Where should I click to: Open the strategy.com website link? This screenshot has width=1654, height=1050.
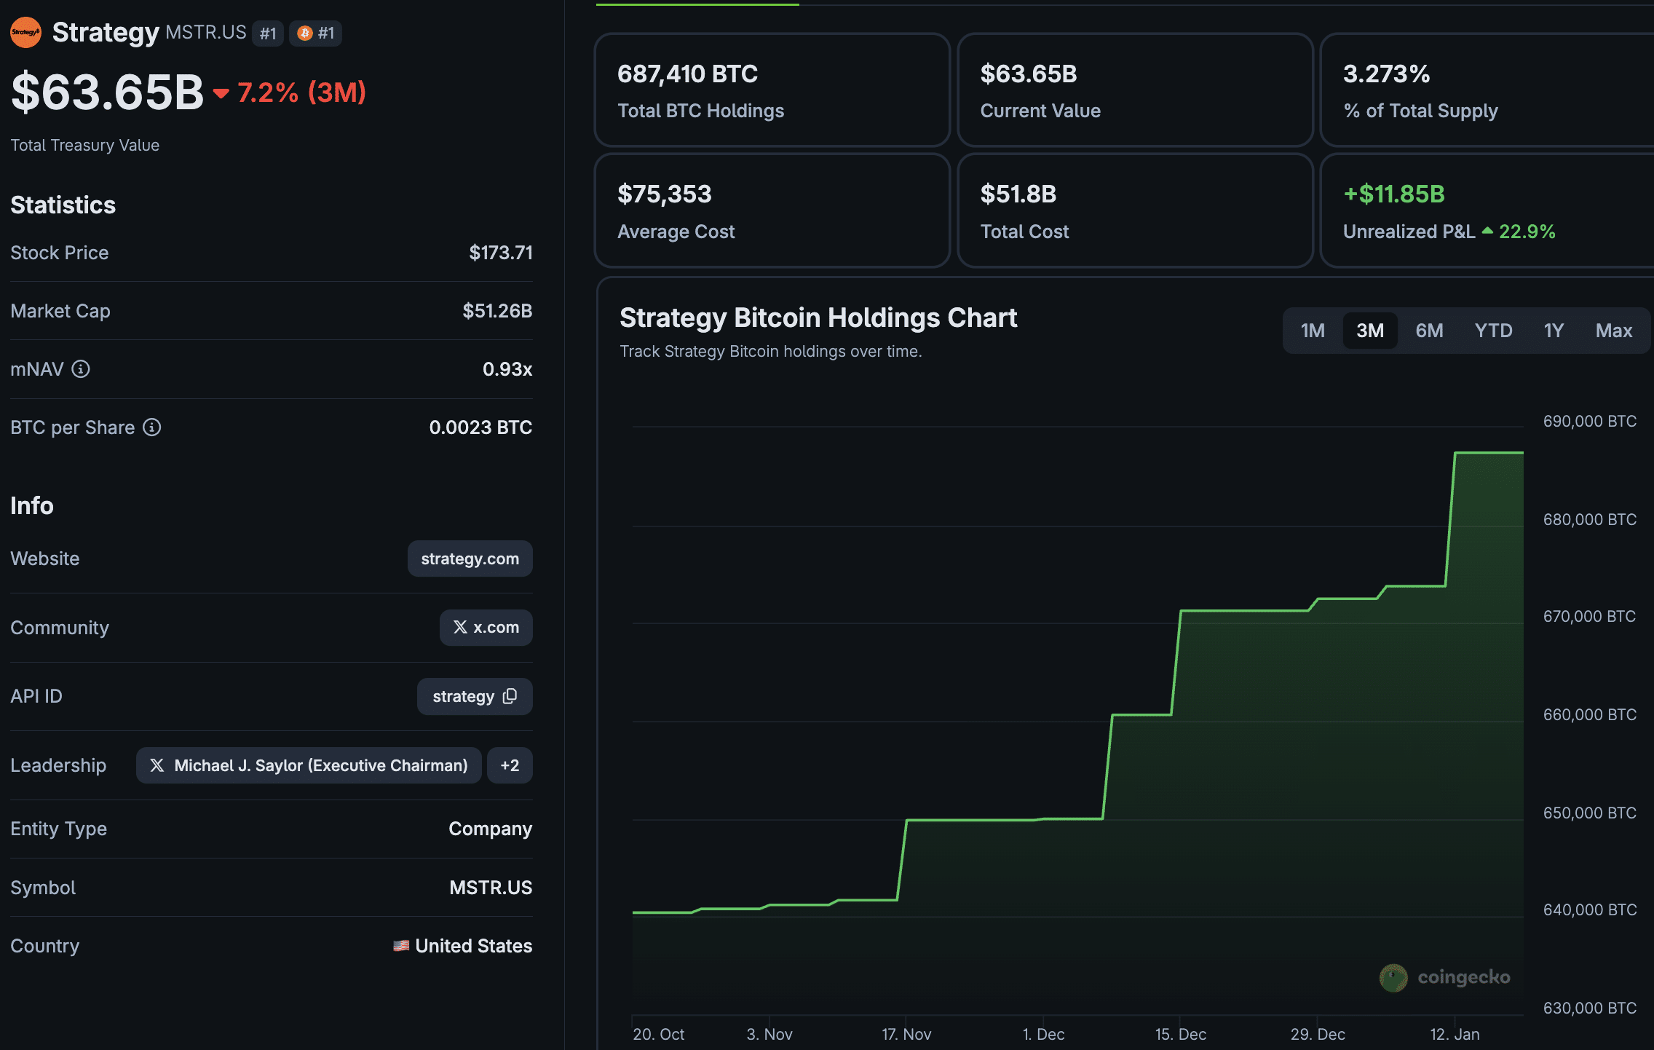pyautogui.click(x=470, y=558)
